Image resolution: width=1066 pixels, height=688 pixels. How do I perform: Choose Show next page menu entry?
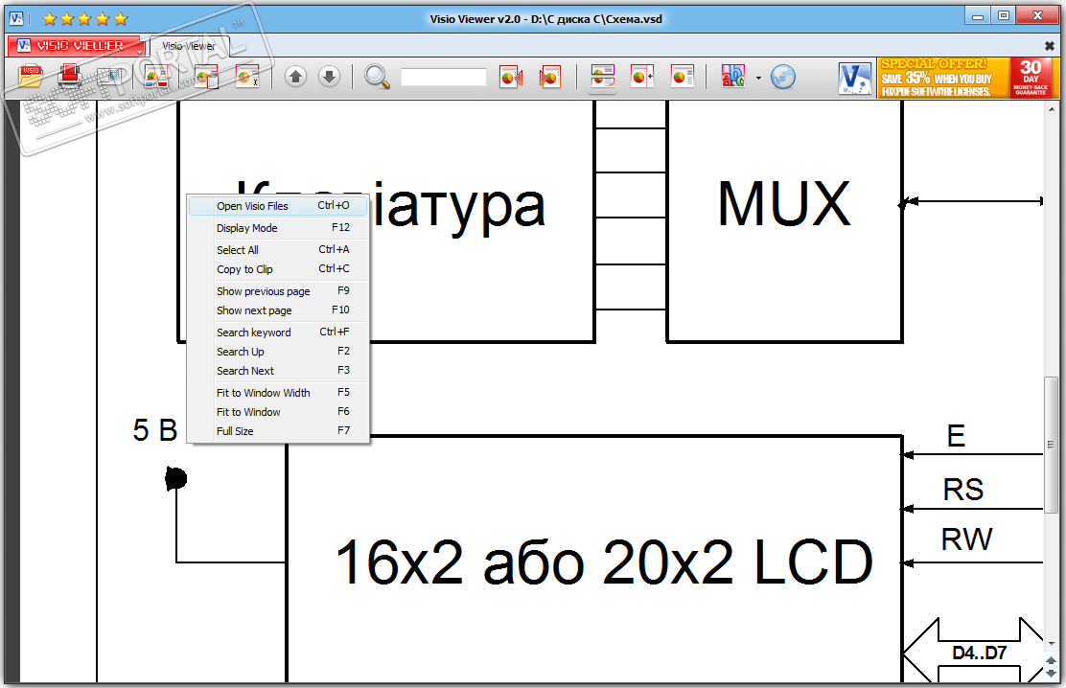(278, 310)
